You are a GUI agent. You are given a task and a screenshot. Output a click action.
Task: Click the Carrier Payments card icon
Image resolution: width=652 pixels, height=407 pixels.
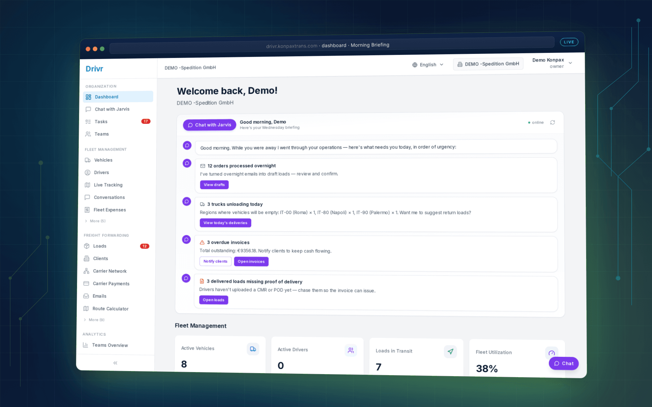pos(86,284)
